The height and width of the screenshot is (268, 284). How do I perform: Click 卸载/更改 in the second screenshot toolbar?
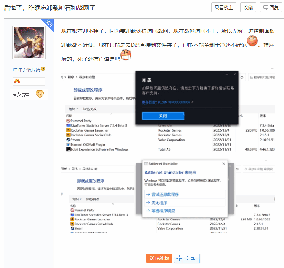pyautogui.click(x=92, y=199)
